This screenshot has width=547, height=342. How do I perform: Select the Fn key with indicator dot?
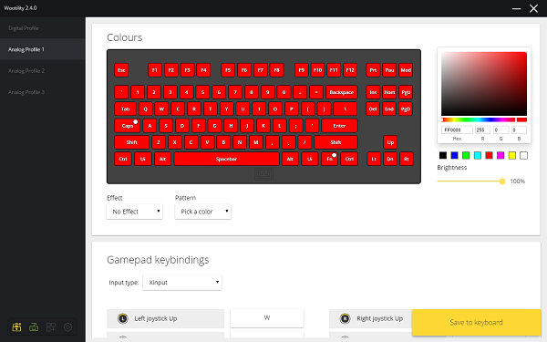tap(330, 159)
